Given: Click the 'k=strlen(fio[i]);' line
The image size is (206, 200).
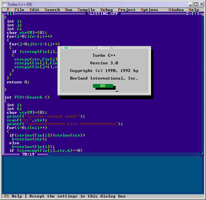Looking at the screenshot, I should point(33,147).
